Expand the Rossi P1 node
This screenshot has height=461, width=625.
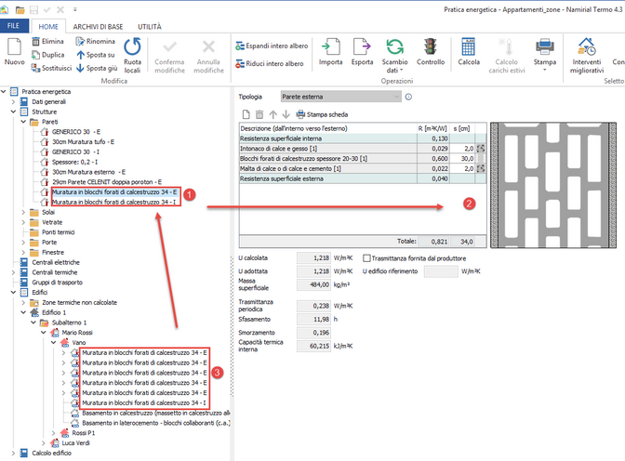(x=54, y=433)
